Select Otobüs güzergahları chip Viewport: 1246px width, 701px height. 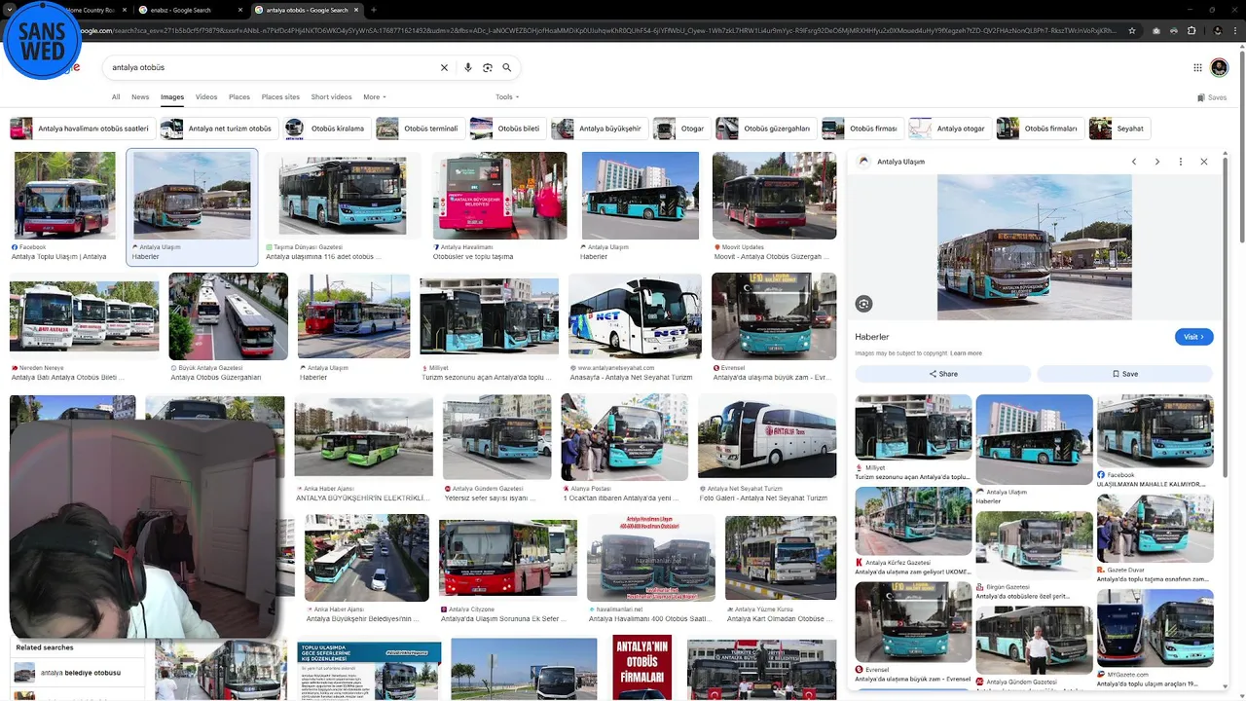[765, 129]
